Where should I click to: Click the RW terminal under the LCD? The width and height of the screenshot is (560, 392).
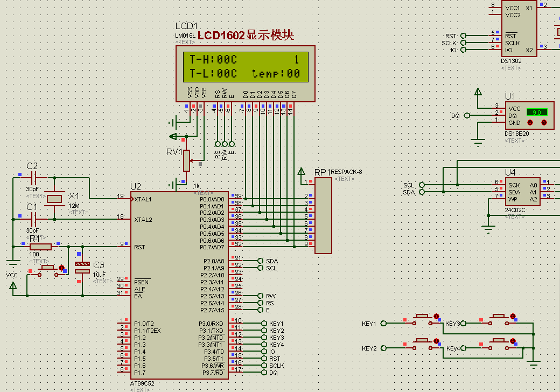point(225,144)
